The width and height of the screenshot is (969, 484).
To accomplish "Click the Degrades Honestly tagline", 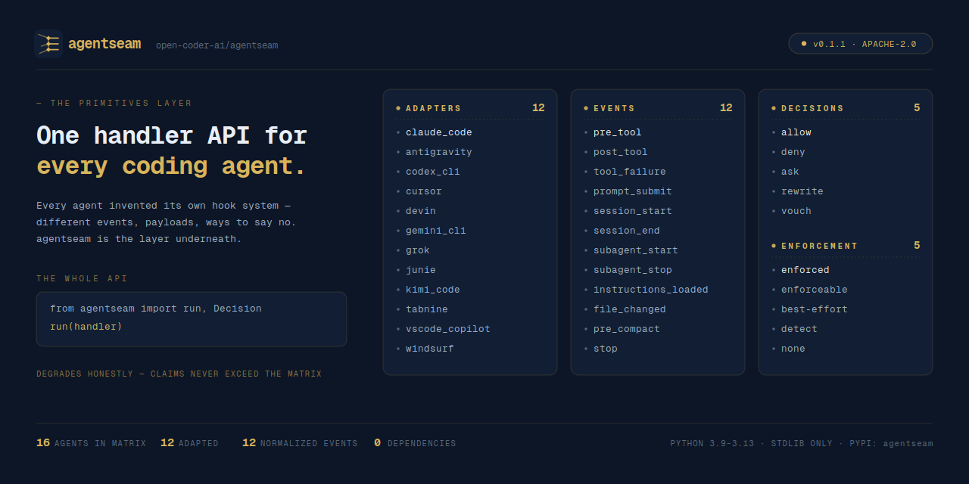I will click(x=179, y=374).
